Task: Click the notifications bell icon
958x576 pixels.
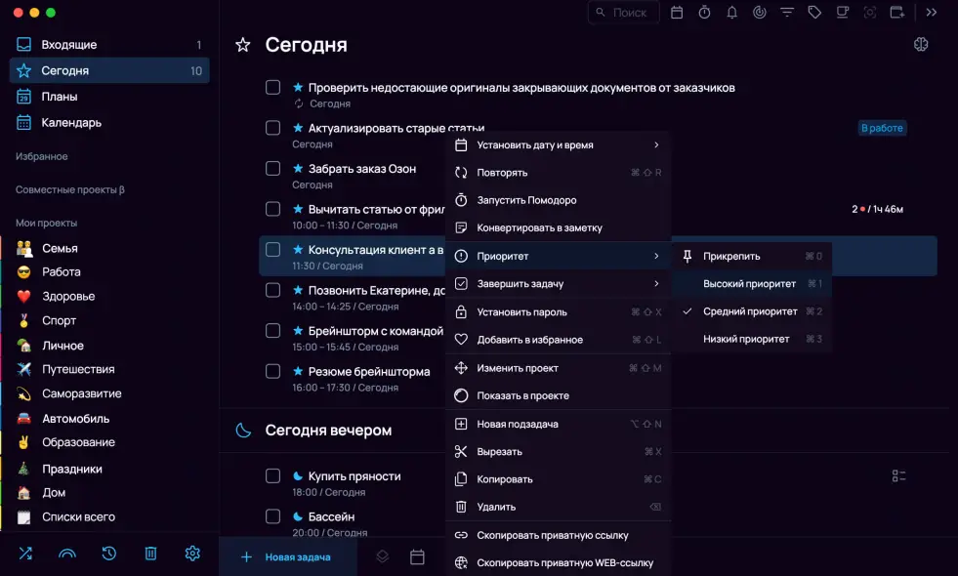Action: [x=731, y=13]
